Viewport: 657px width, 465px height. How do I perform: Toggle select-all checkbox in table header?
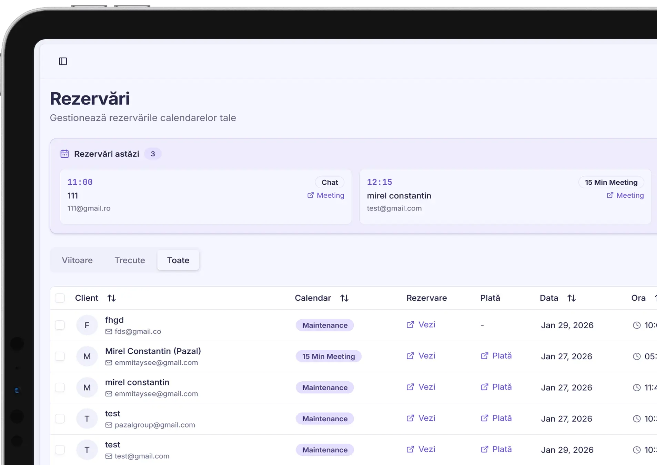pyautogui.click(x=60, y=298)
